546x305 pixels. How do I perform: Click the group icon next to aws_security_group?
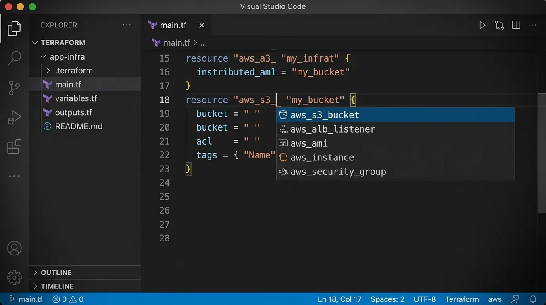pyautogui.click(x=283, y=172)
